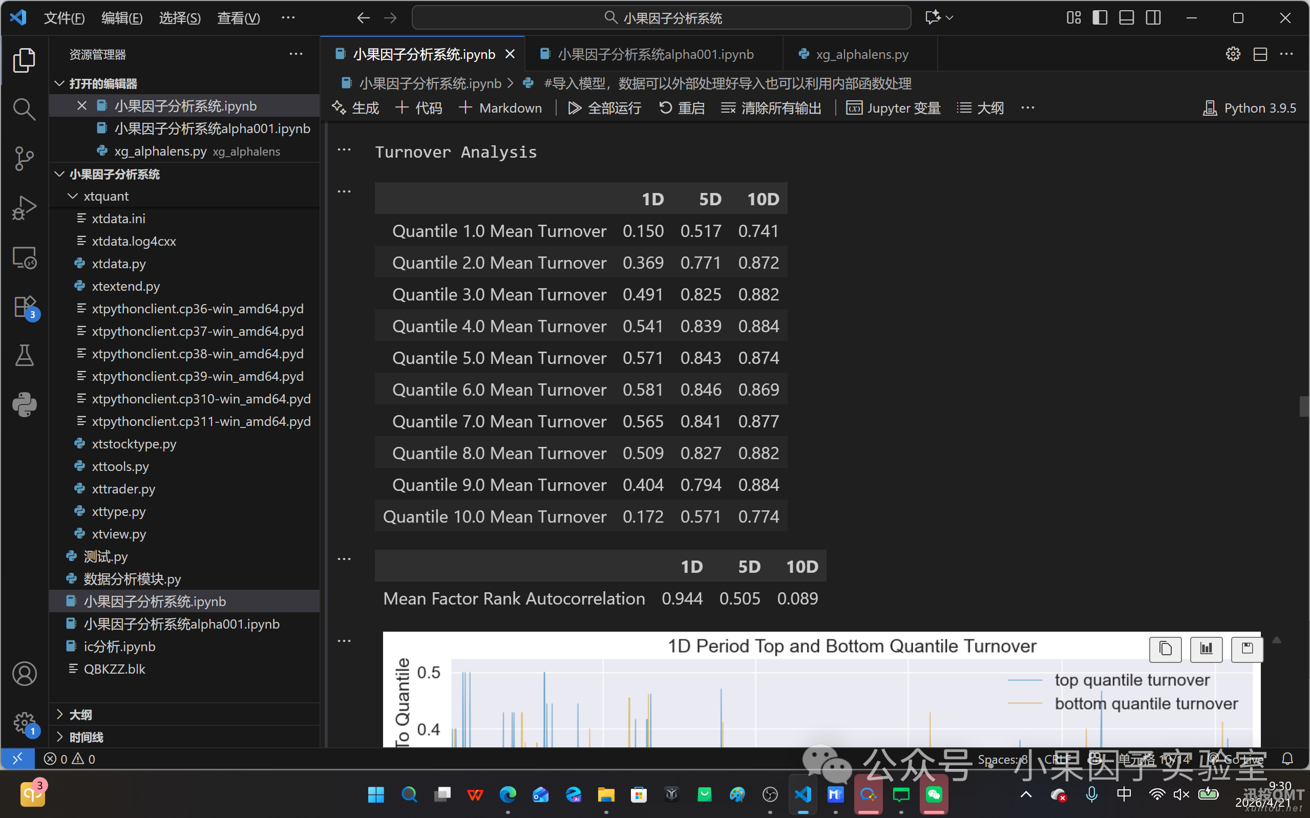Screen dimensions: 1310x818
Task: Click 清除所有输出 button
Action: coord(771,107)
